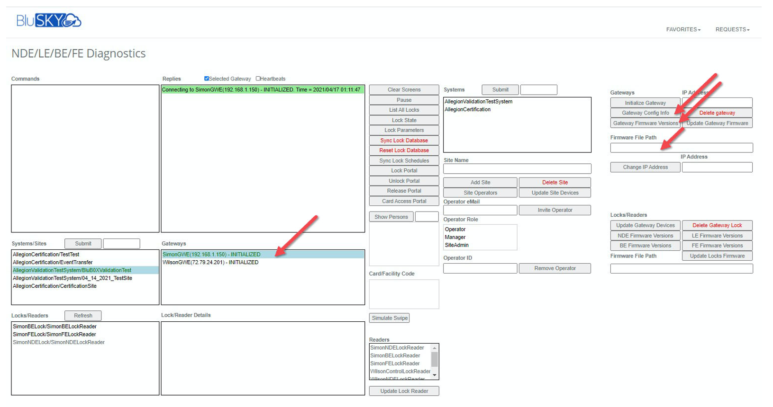This screenshot has width=773, height=407.
Task: Select SiteAdmin in Operator Role list
Action: tap(456, 245)
